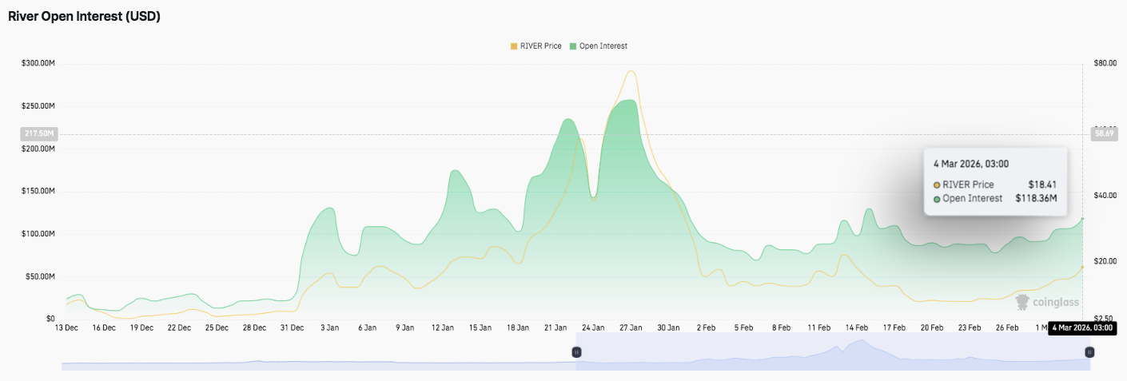Click the $300.00M label on left axis
The height and width of the screenshot is (381, 1127).
38,63
